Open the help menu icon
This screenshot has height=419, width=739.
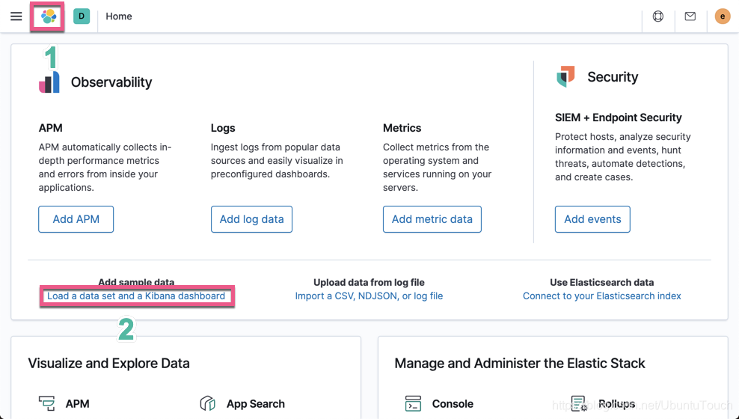pos(658,16)
